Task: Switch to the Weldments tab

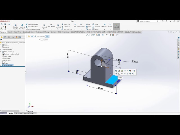Action: pos(39,32)
